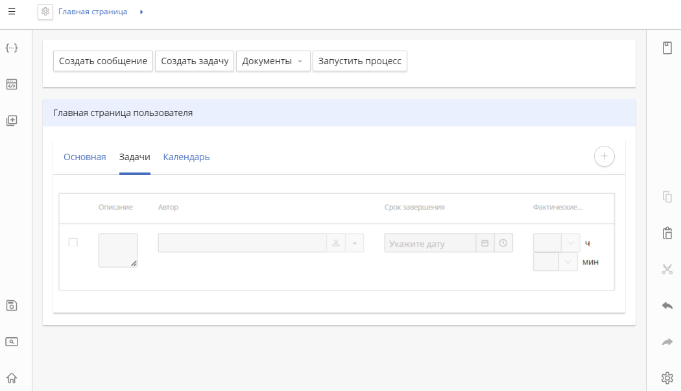Click the cut scissors icon

(667, 269)
